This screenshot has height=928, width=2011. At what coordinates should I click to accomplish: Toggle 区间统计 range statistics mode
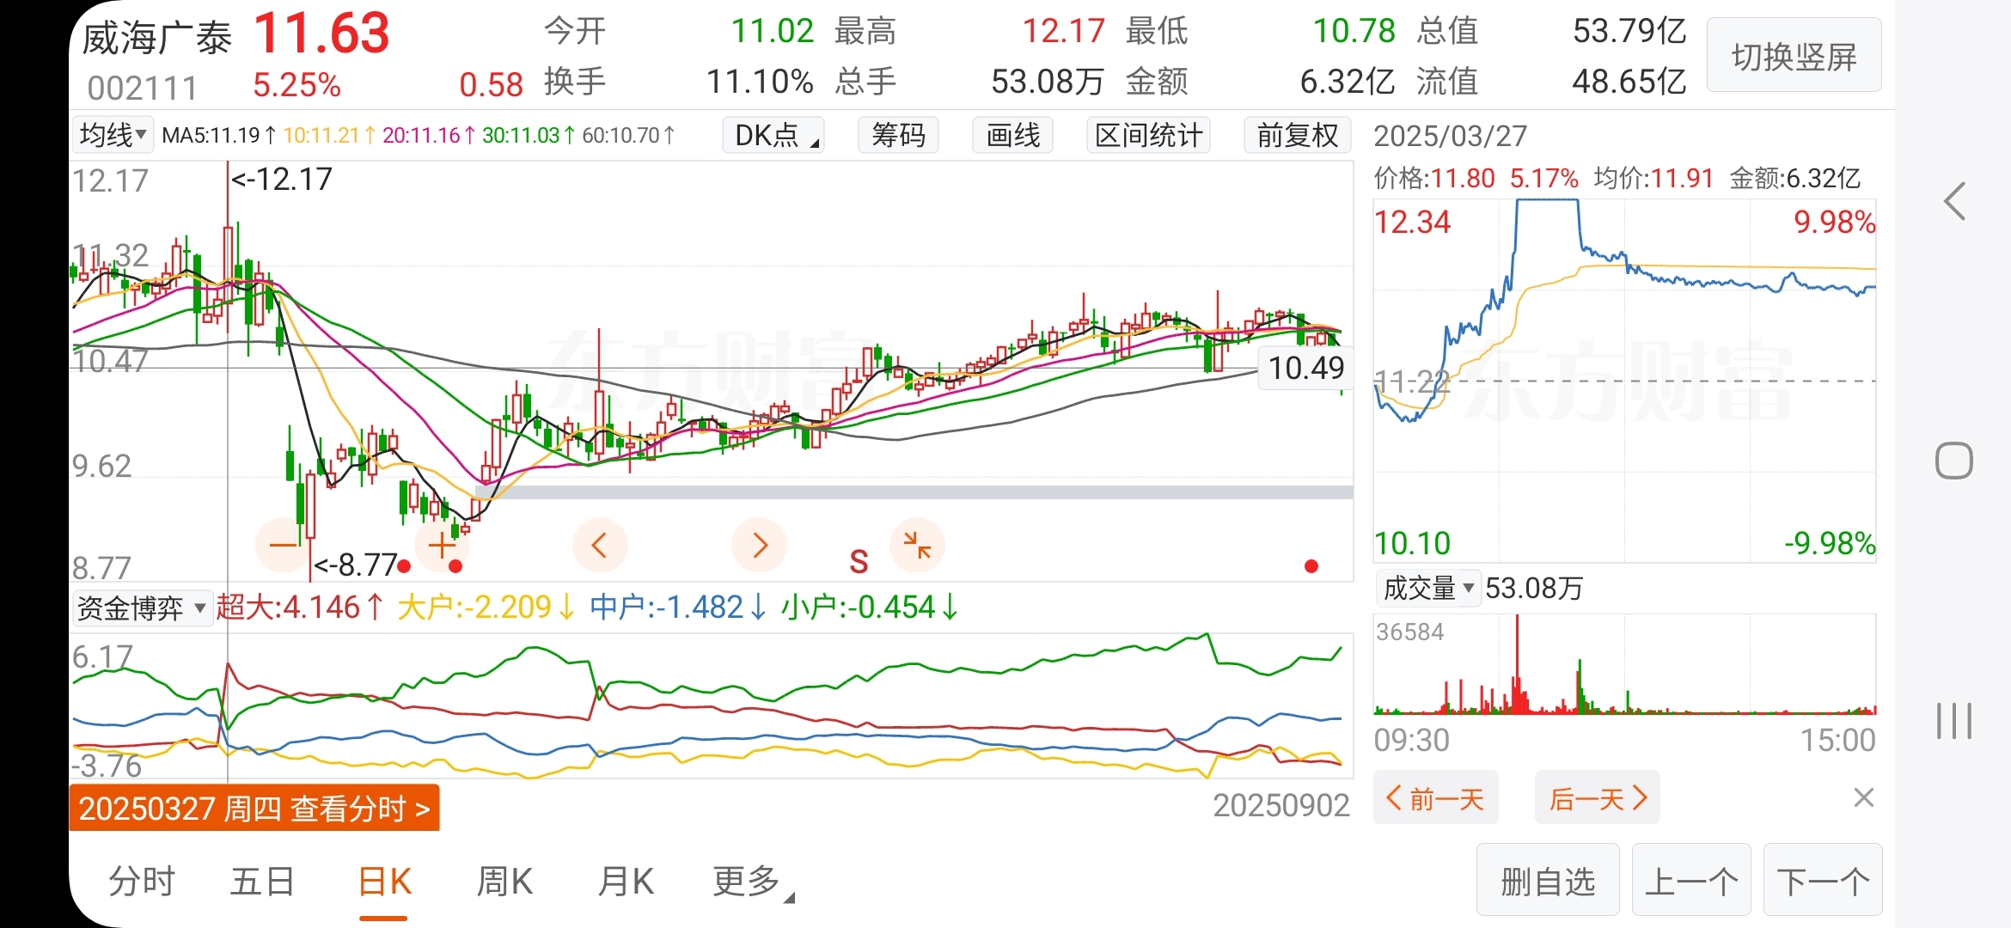click(1148, 136)
